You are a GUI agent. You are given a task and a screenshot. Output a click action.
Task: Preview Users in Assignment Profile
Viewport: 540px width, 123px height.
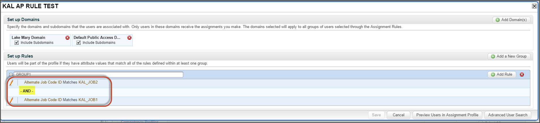[447, 115]
